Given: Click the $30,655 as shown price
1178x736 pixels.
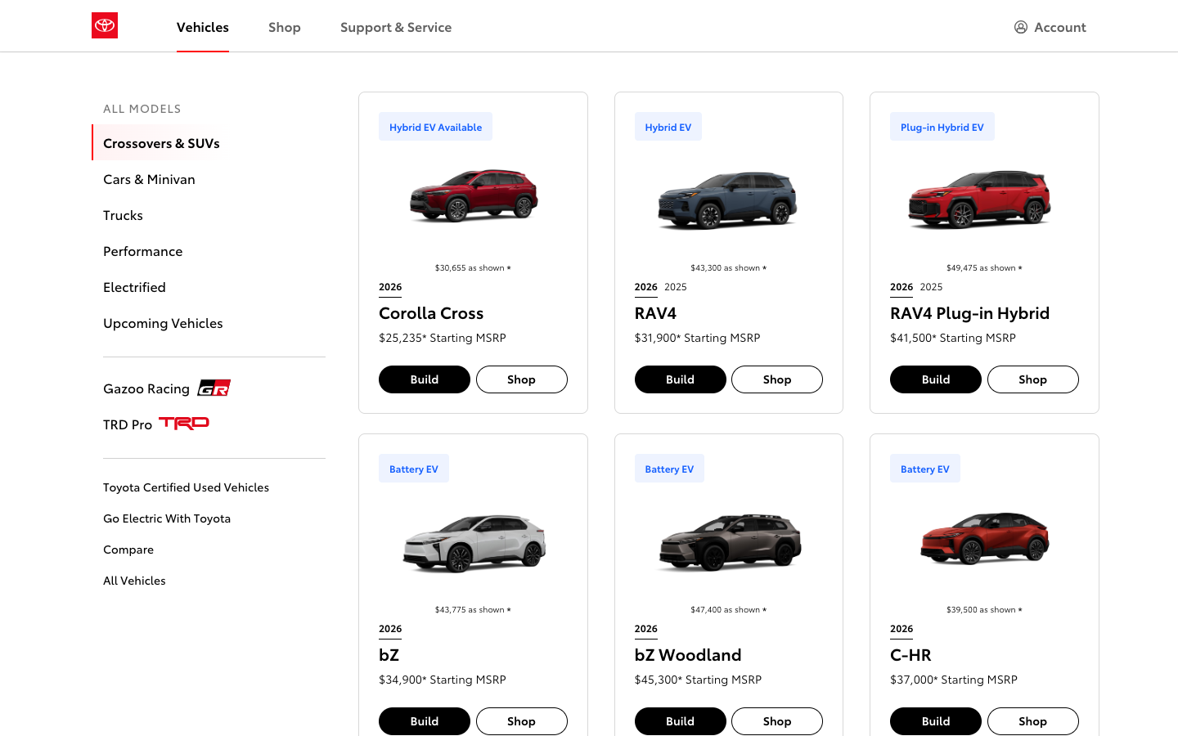Looking at the screenshot, I should [x=473, y=267].
